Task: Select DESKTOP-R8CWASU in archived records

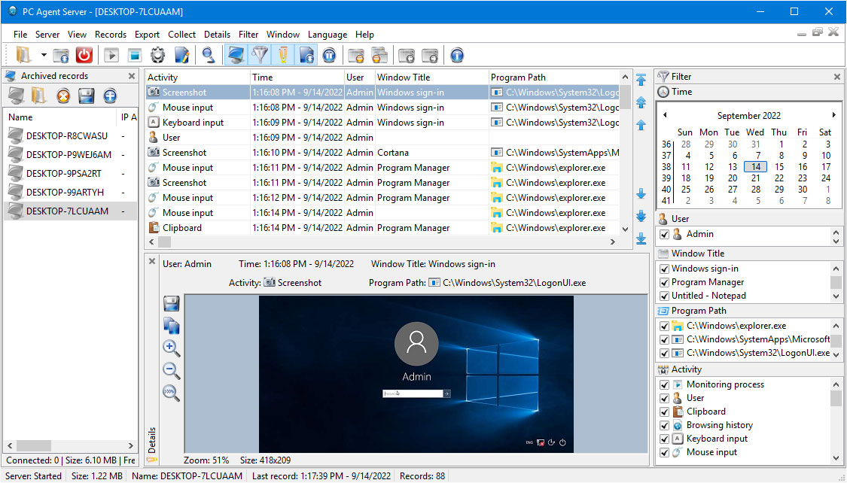Action: pyautogui.click(x=66, y=136)
